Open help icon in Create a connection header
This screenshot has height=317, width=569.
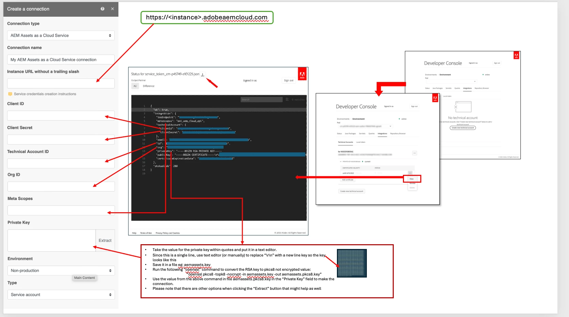coord(102,9)
